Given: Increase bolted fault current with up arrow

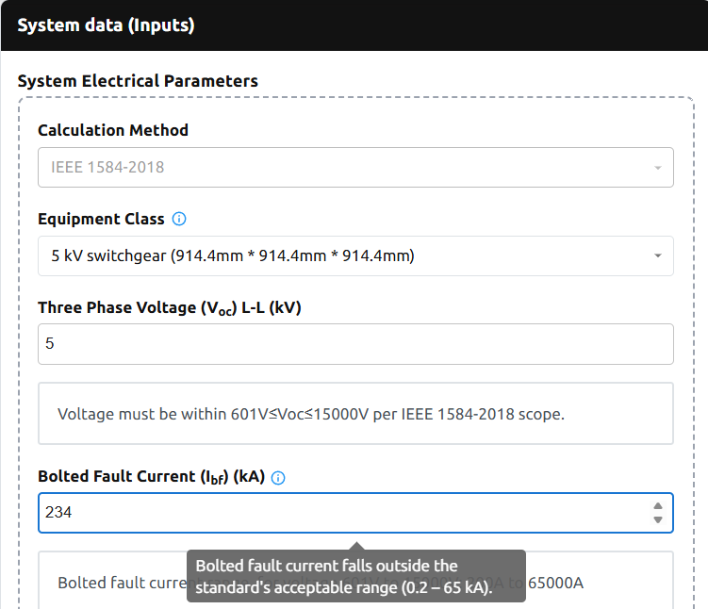Looking at the screenshot, I should [657, 507].
